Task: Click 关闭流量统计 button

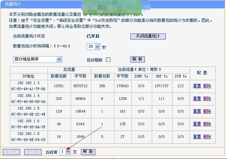Action: coord(148,36)
